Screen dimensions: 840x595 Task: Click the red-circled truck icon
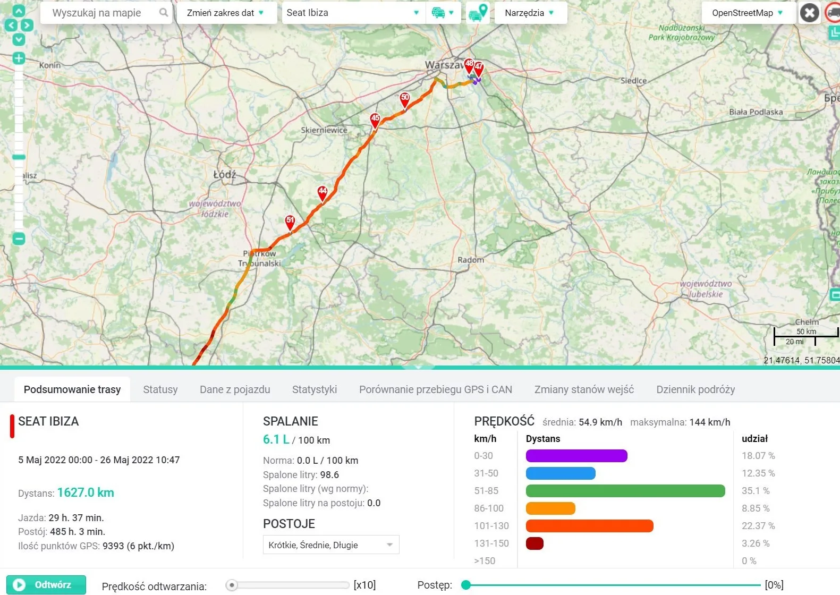click(833, 13)
